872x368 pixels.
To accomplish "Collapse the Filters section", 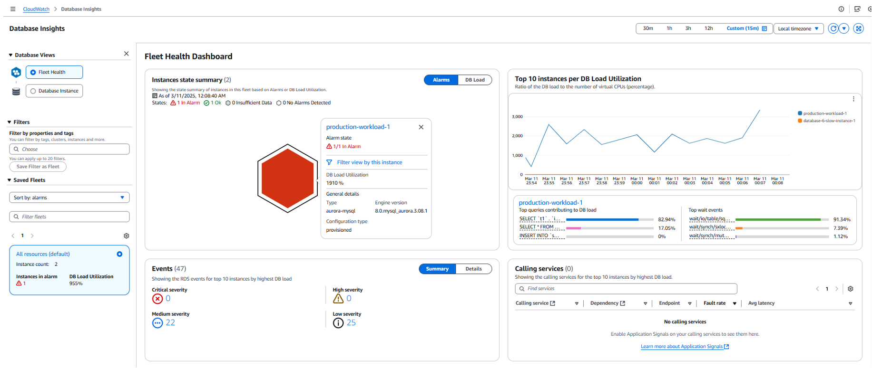I will pyautogui.click(x=10, y=122).
